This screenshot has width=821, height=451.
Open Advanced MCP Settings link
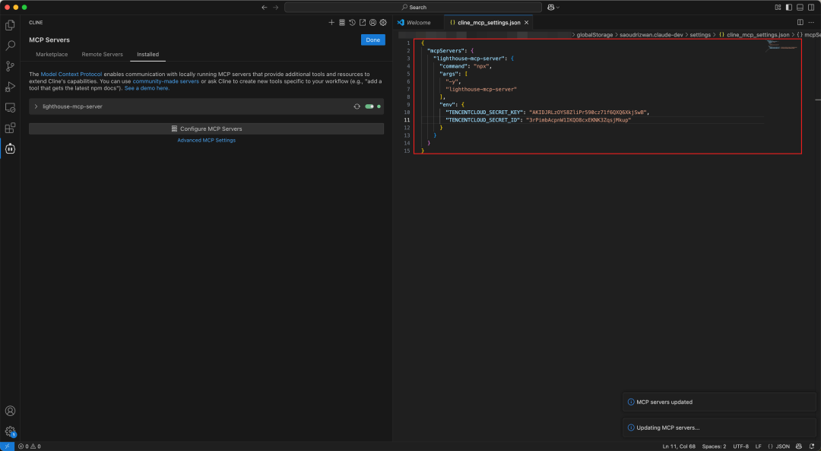pos(206,141)
